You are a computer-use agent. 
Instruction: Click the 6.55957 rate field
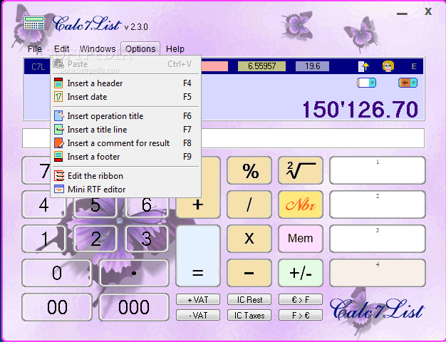tap(261, 66)
